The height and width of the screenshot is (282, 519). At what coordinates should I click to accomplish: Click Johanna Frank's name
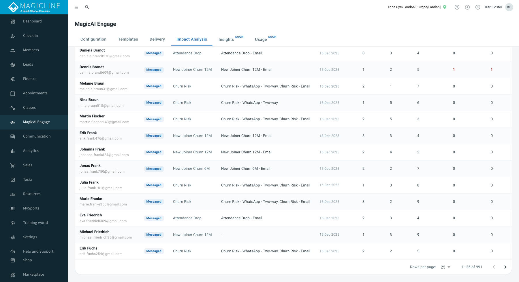click(92, 149)
